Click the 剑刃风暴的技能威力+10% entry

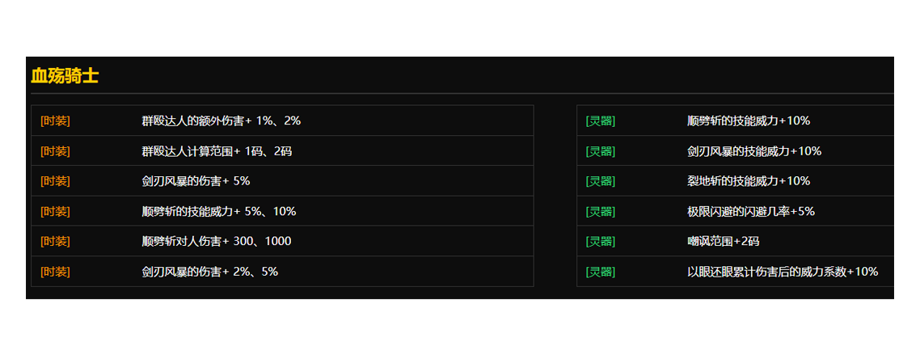tap(753, 151)
